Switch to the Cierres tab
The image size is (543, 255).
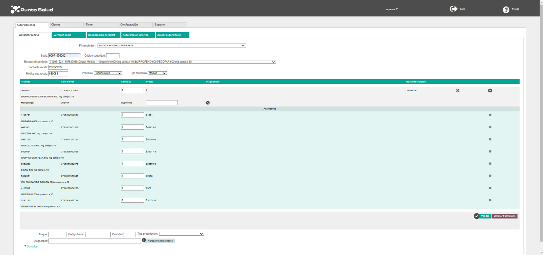(67, 25)
